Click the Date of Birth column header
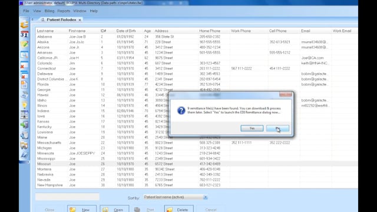This screenshot has height=212, width=377. tap(126, 31)
